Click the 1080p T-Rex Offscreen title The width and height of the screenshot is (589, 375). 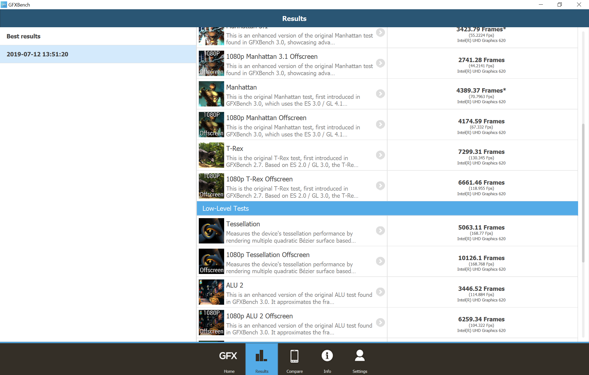(x=259, y=179)
